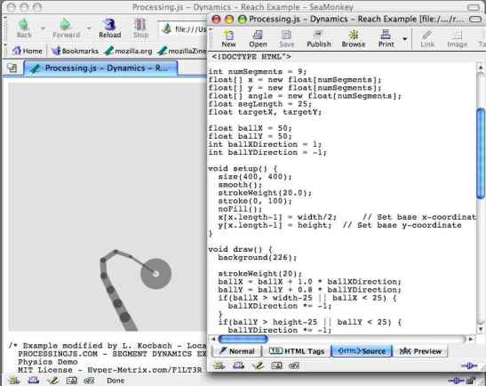Click the "void setup() {" line
Screen dimensions: 486x386
[243, 168]
